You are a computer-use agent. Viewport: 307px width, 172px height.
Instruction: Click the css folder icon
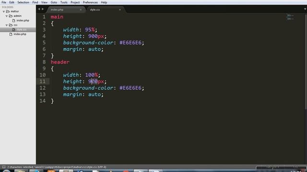coord(11,25)
